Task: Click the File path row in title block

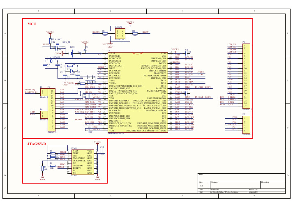Action: click(223, 192)
